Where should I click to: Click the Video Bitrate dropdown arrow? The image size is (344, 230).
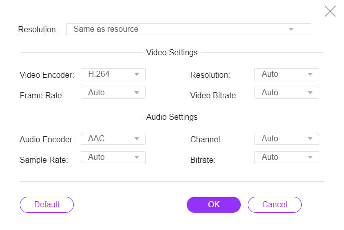[310, 93]
